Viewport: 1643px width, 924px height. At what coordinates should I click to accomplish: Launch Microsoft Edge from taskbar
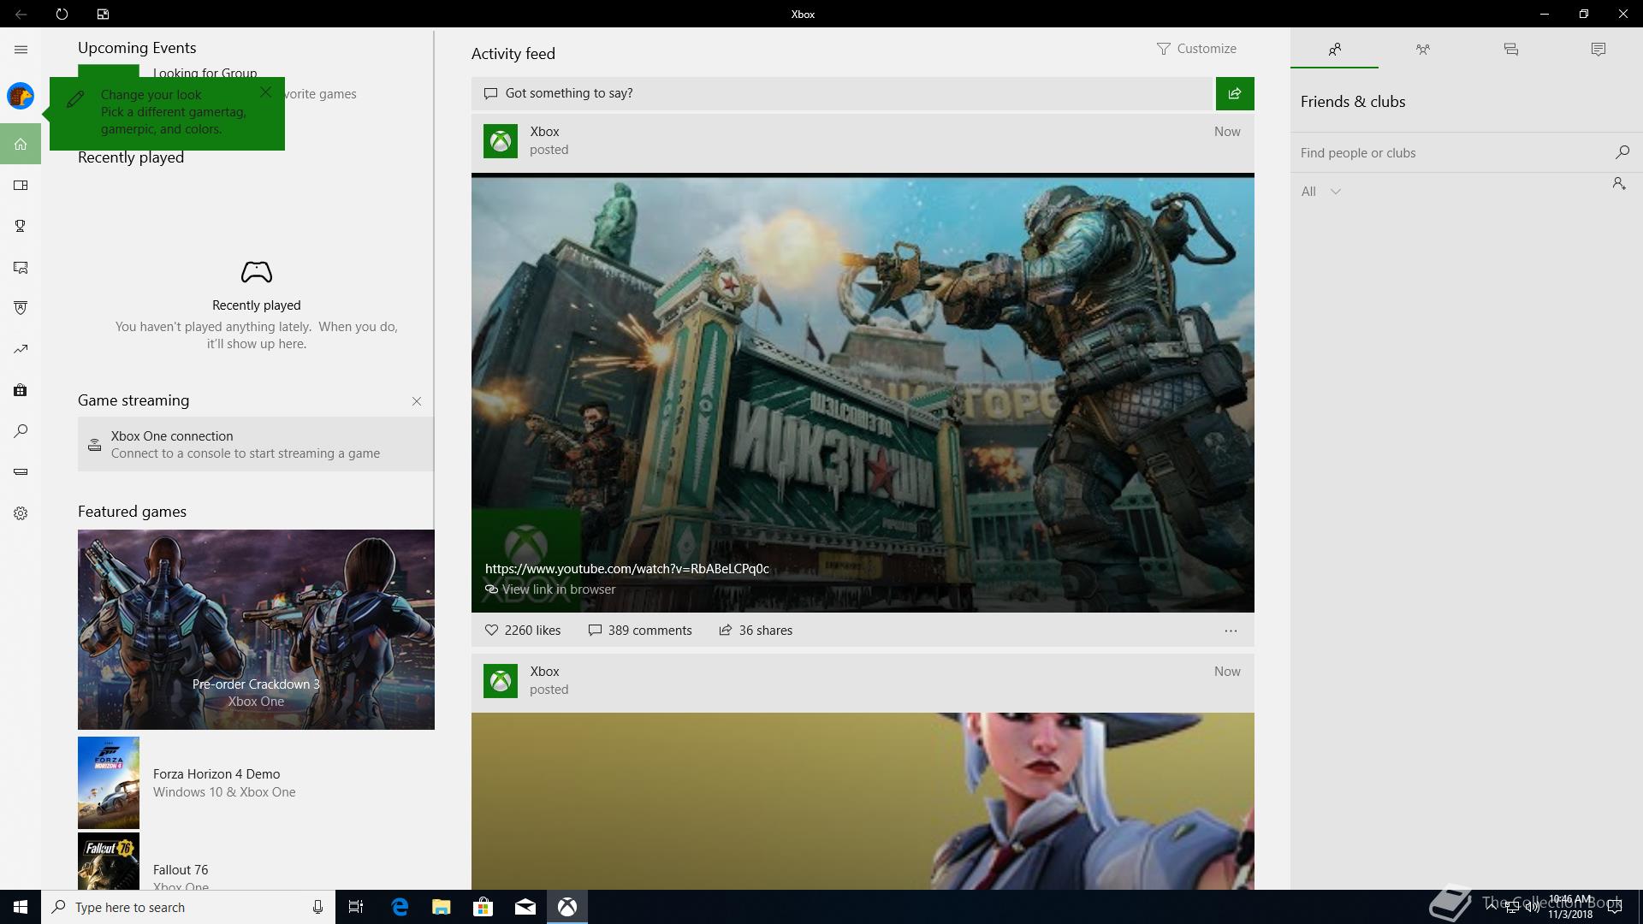click(x=400, y=907)
